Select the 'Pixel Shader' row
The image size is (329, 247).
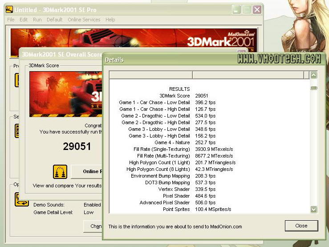pos(209,196)
